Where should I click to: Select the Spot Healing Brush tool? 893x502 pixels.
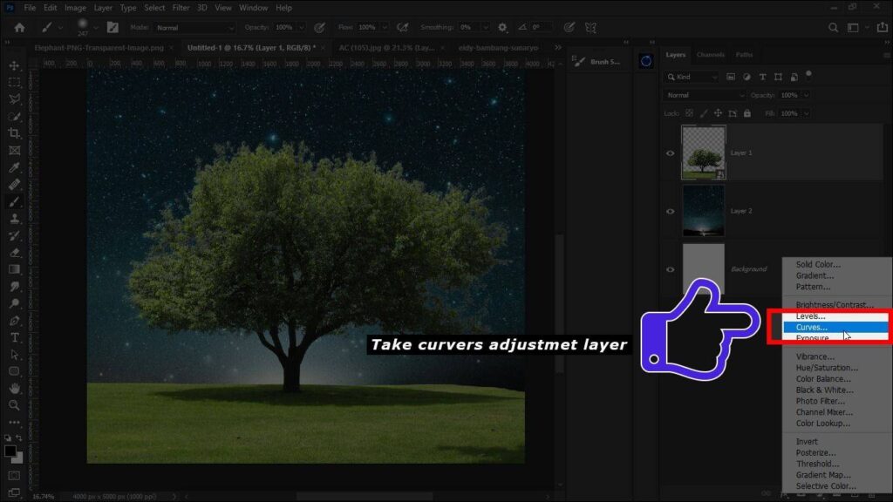pyautogui.click(x=14, y=185)
